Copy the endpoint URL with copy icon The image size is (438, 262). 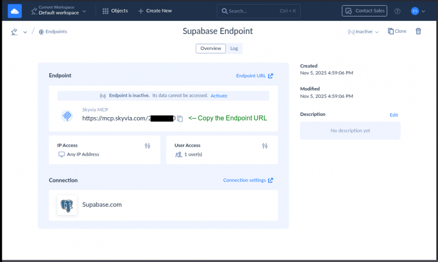pyautogui.click(x=180, y=118)
